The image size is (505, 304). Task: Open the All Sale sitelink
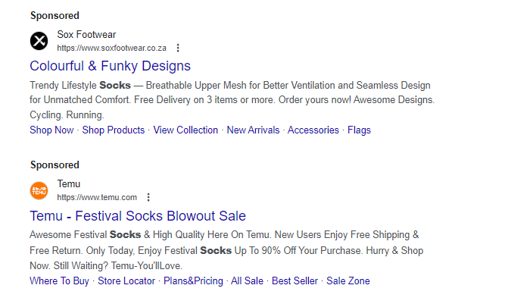click(247, 280)
